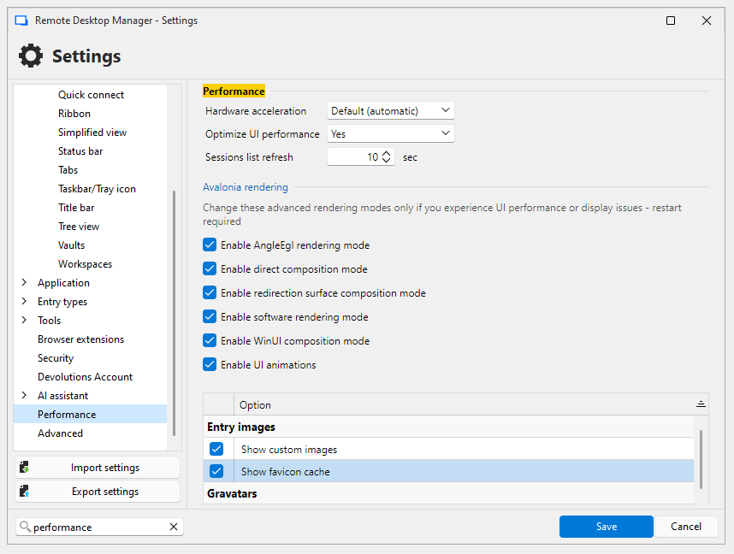Screen dimensions: 734x554
Task: Save the settings
Action: click(x=607, y=527)
